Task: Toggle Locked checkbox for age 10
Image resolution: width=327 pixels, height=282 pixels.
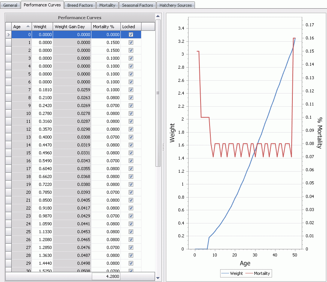Action: (131, 113)
